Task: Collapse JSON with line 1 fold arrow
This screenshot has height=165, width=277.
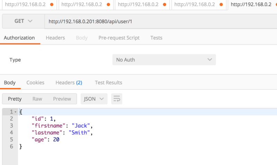Action: click(x=15, y=112)
